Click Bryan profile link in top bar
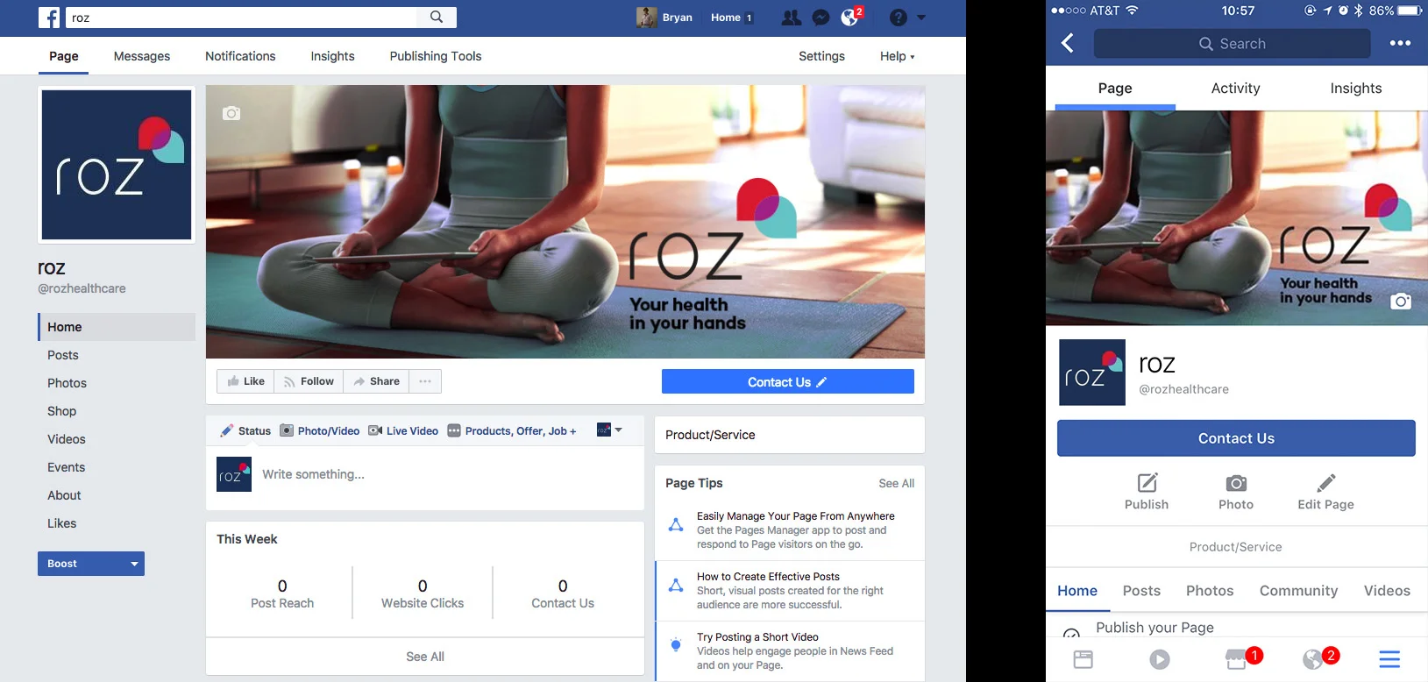Image resolution: width=1428 pixels, height=682 pixels. (664, 18)
